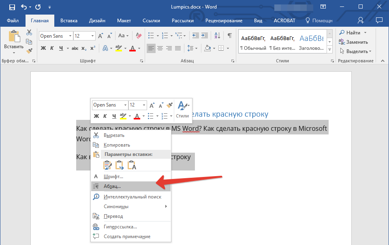
Task: Choose Keep Text Only paste icon
Action: 132,165
